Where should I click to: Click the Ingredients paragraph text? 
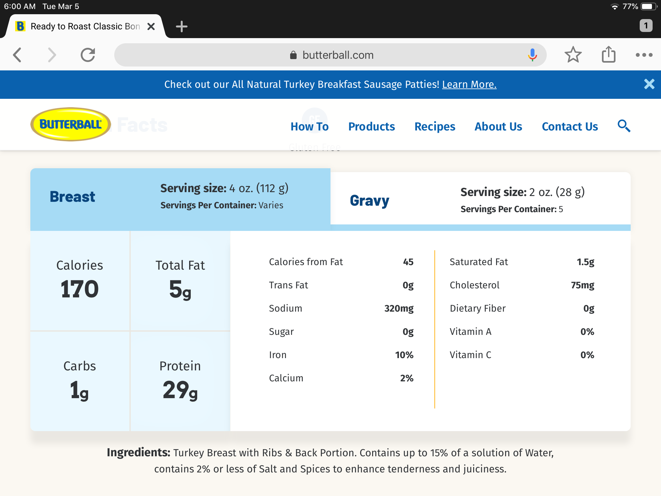330,461
